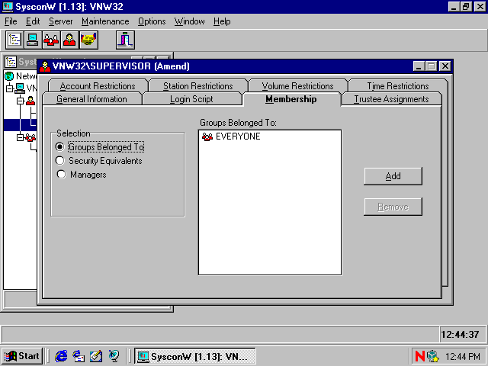Click the red N NetWare tray icon

click(x=420, y=356)
